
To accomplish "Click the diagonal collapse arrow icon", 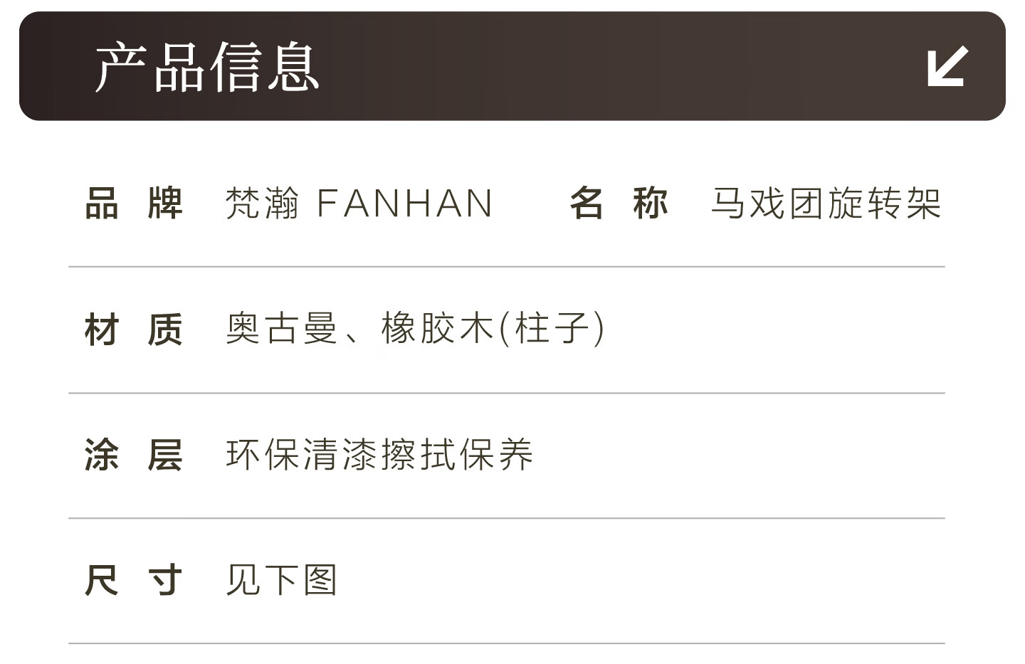I will [947, 66].
